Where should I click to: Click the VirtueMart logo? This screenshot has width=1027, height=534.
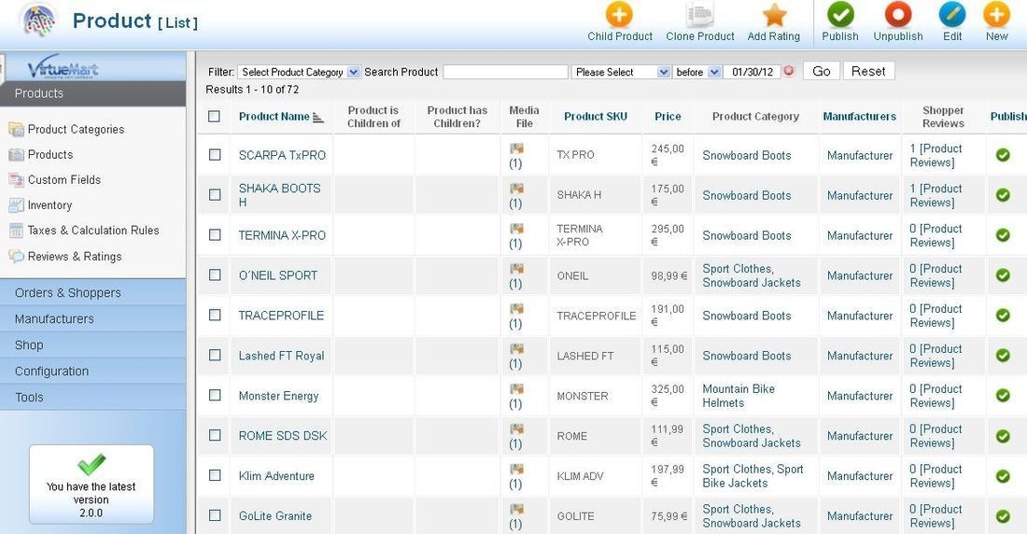(63, 67)
